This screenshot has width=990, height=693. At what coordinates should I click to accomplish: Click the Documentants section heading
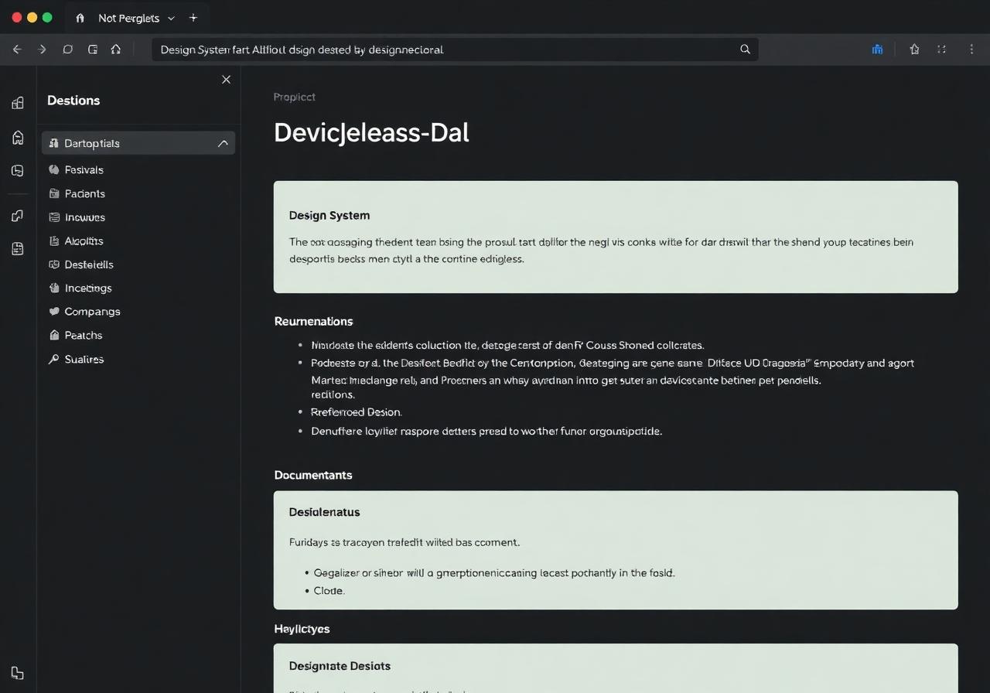point(313,476)
